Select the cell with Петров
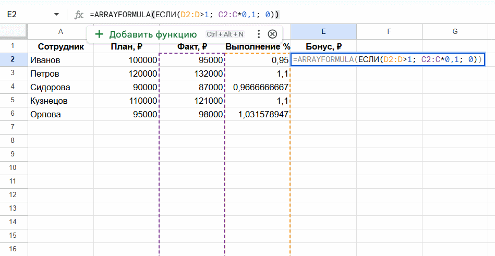 click(61, 74)
